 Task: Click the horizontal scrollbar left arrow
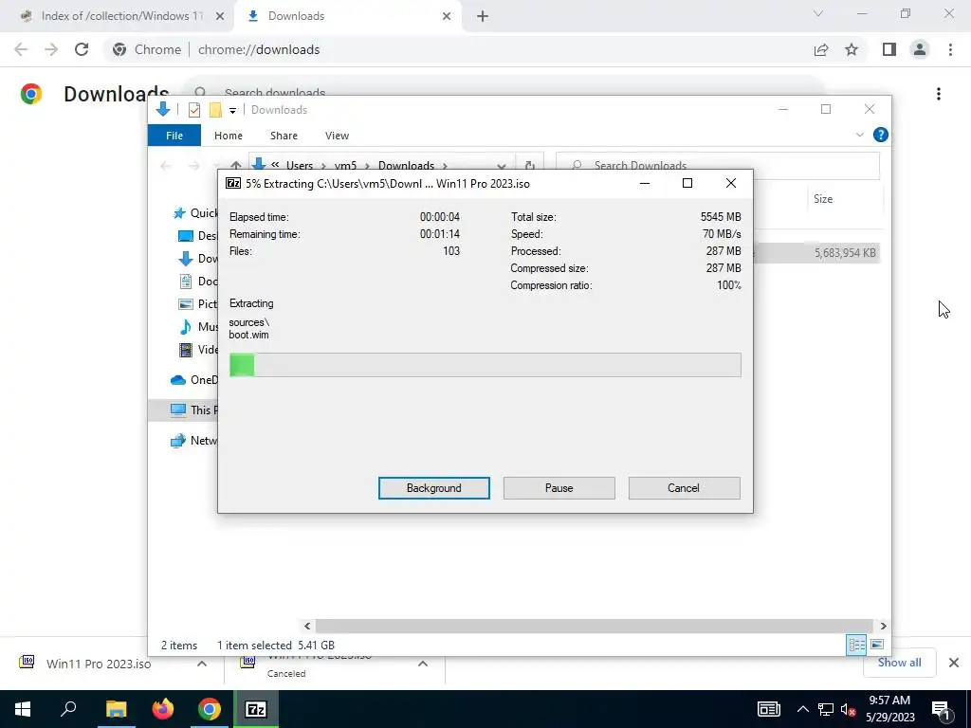(x=307, y=626)
